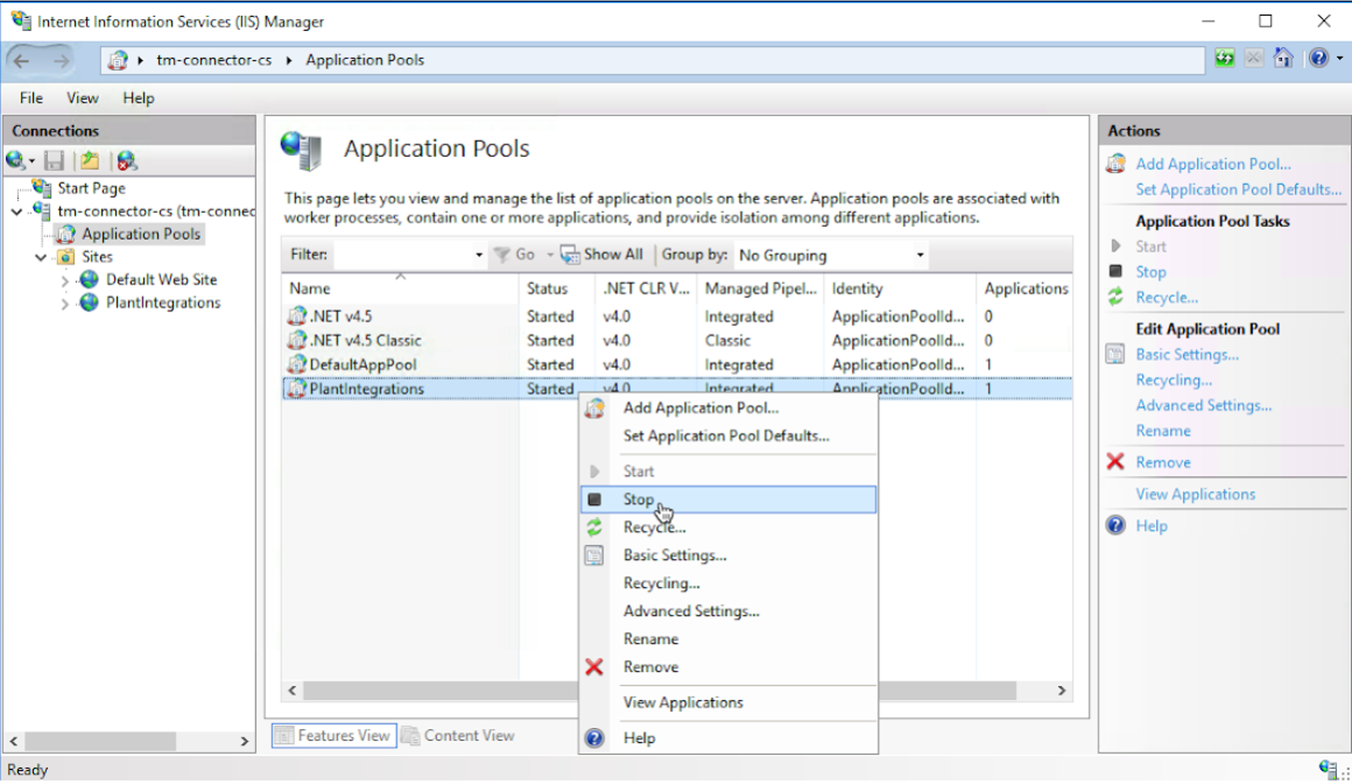The image size is (1352, 781).
Task: Click the Home icon in address bar
Action: 1283,58
